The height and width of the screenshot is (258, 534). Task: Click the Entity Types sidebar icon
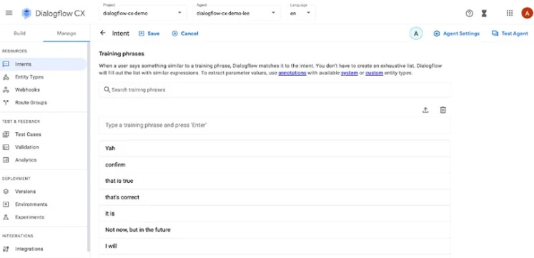click(x=6, y=77)
